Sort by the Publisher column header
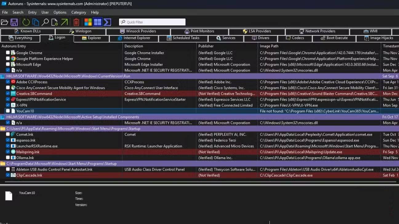This screenshot has width=399, height=224. (x=206, y=46)
